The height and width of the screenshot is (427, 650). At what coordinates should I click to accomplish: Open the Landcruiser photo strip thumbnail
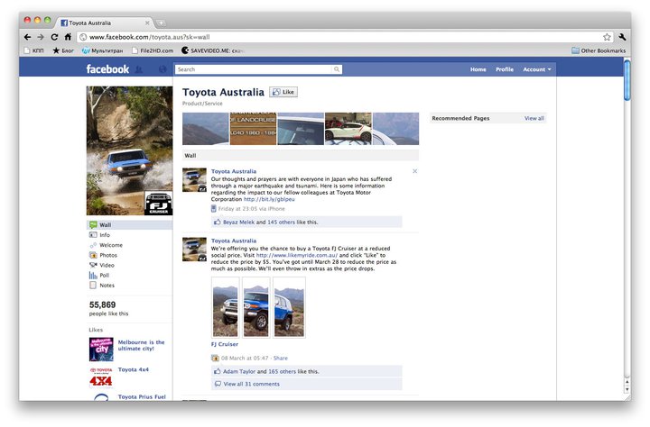[253, 129]
